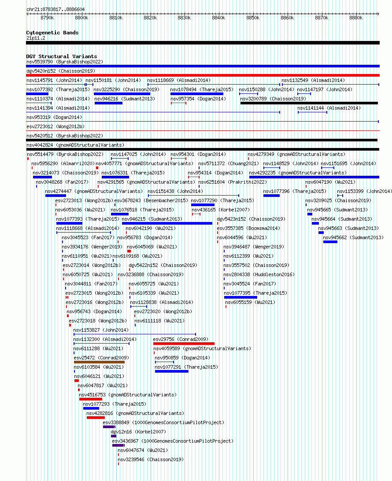Click esv3436967 (1000GenomesConsortiumPilotProject) label
The height and width of the screenshot is (481, 392).
[x=173, y=441]
